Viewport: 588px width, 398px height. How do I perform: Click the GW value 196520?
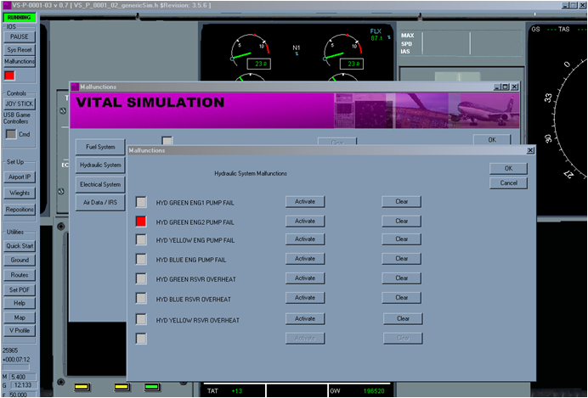click(374, 391)
